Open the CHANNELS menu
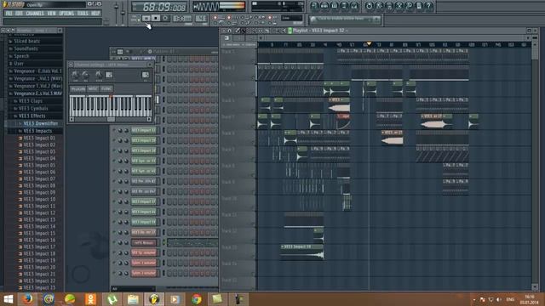This screenshot has height=306, width=545. tap(35, 14)
